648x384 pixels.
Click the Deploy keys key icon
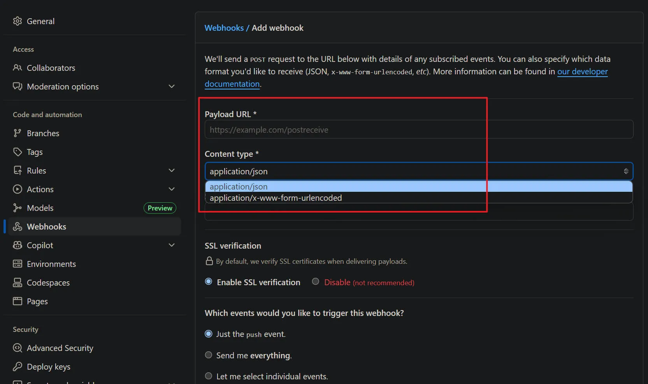pos(18,366)
